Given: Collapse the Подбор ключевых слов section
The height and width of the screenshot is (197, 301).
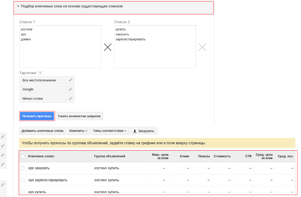Looking at the screenshot, I should (18, 6).
